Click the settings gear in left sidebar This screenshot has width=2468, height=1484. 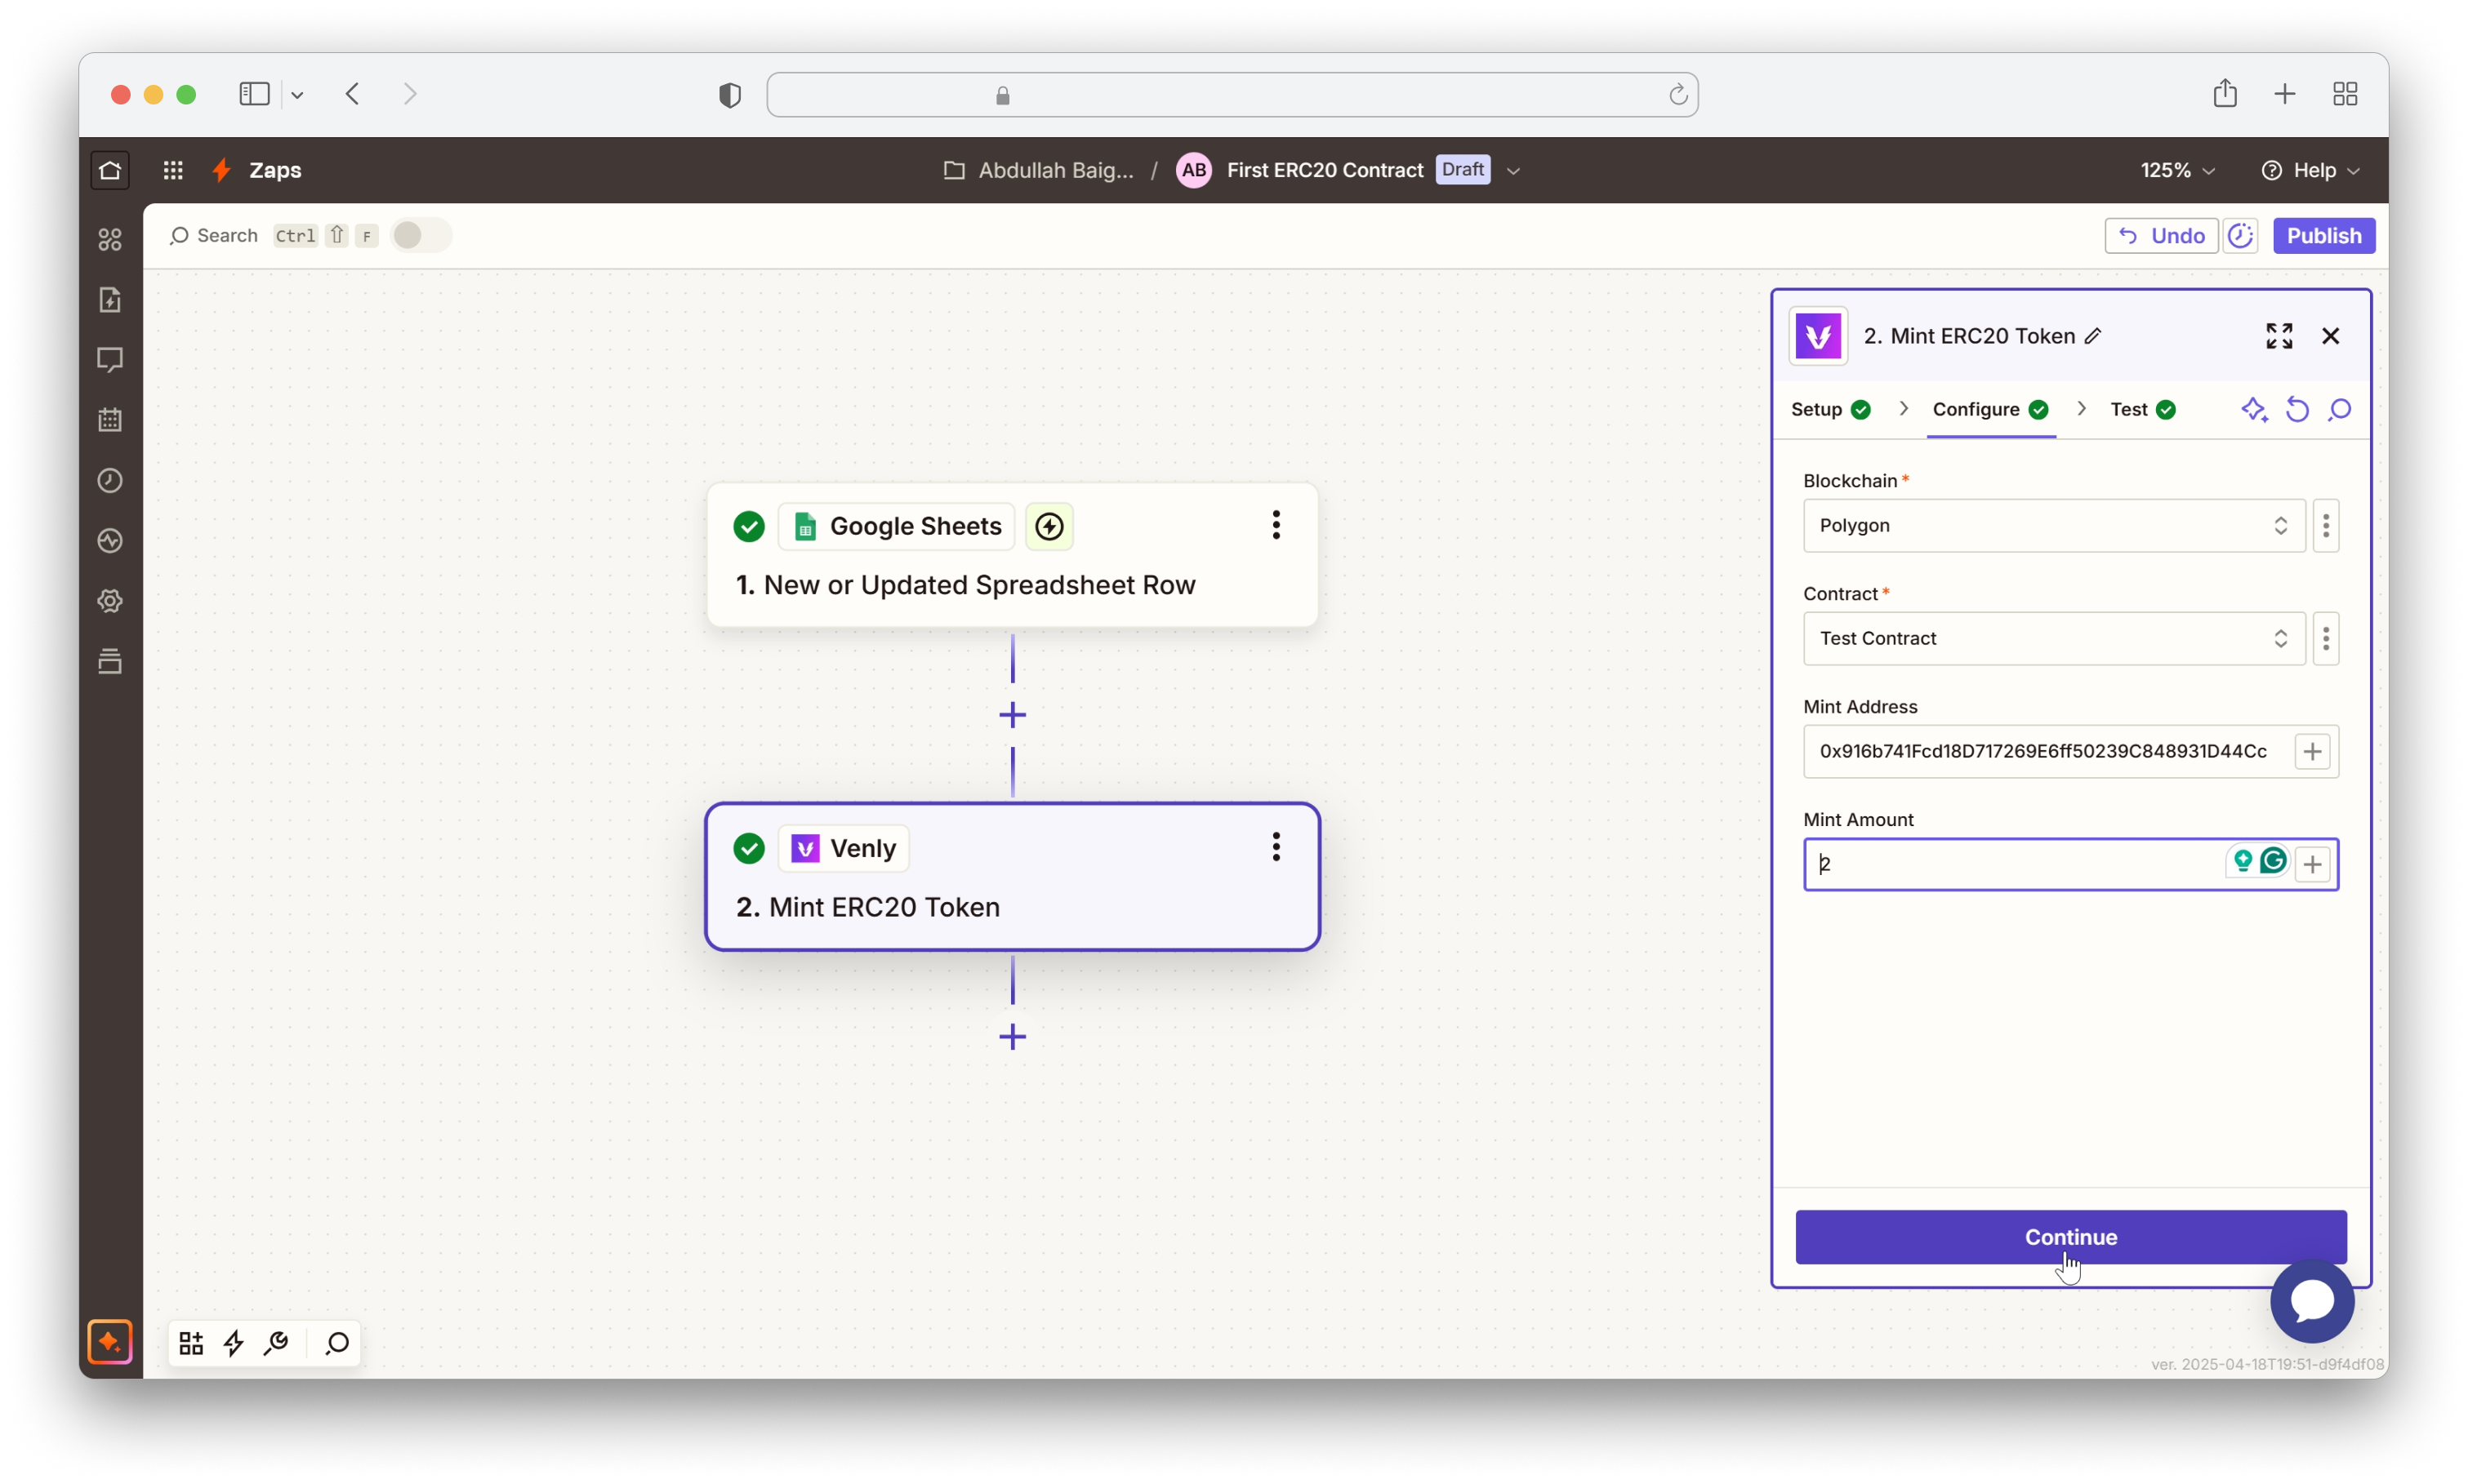click(110, 601)
